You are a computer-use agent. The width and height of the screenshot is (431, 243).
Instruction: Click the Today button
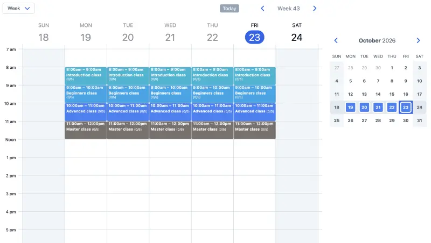point(230,9)
